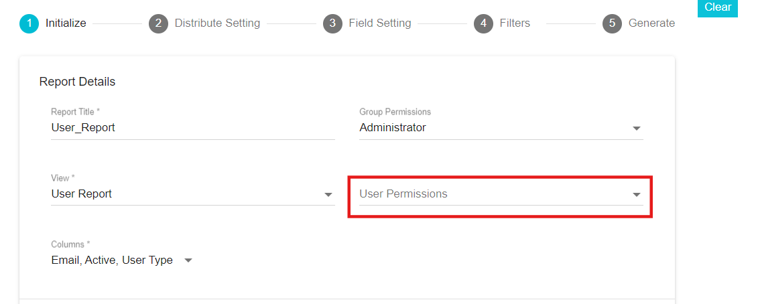Open the User Permissions dropdown arrow
The image size is (758, 304).
coord(637,195)
